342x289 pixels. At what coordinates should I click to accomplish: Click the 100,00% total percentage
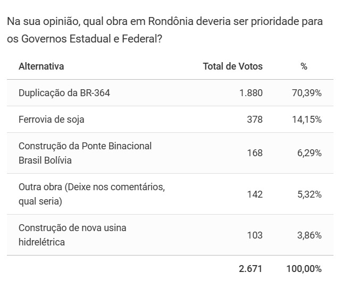coord(304,269)
